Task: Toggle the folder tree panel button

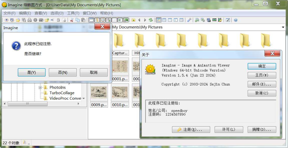Action: pyautogui.click(x=97, y=20)
